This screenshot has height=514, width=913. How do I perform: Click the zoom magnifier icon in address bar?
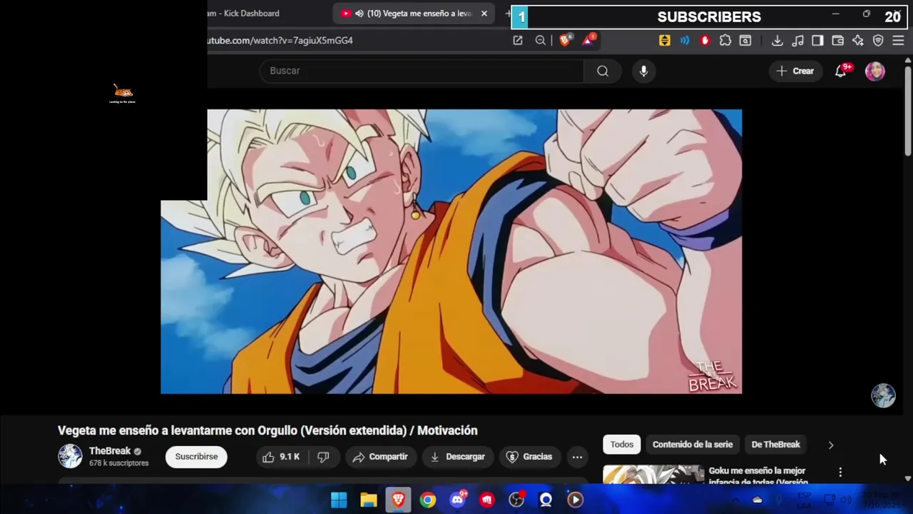[541, 41]
